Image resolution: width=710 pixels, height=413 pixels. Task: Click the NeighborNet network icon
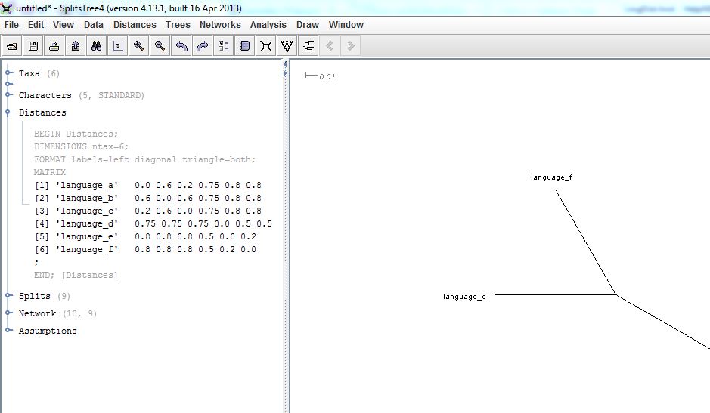(266, 46)
